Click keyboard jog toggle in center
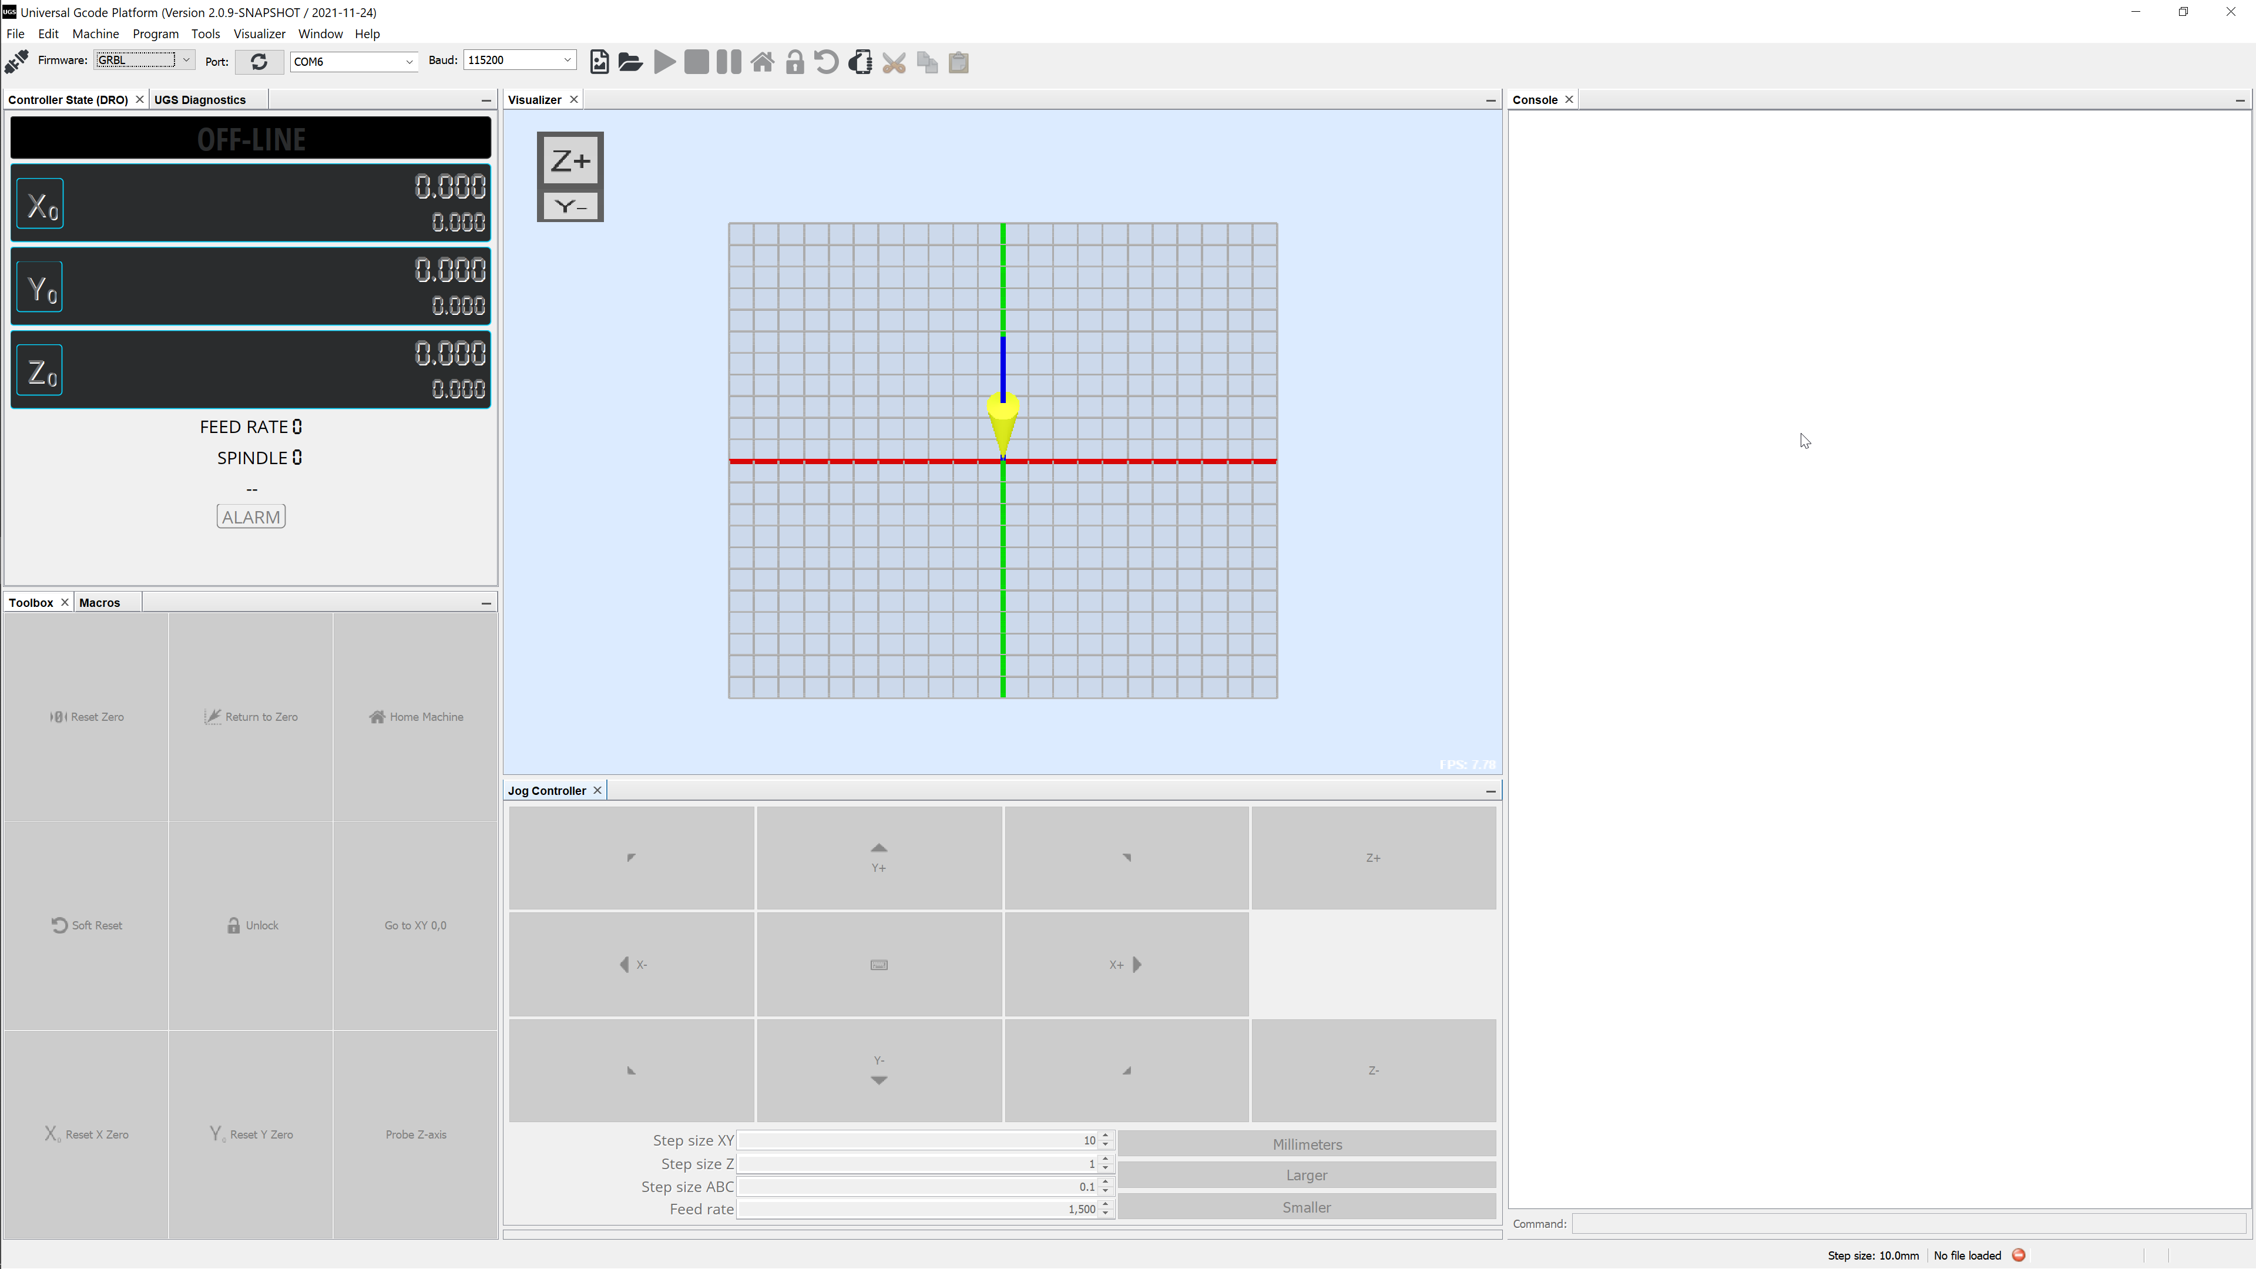This screenshot has width=2256, height=1269. pyautogui.click(x=878, y=964)
